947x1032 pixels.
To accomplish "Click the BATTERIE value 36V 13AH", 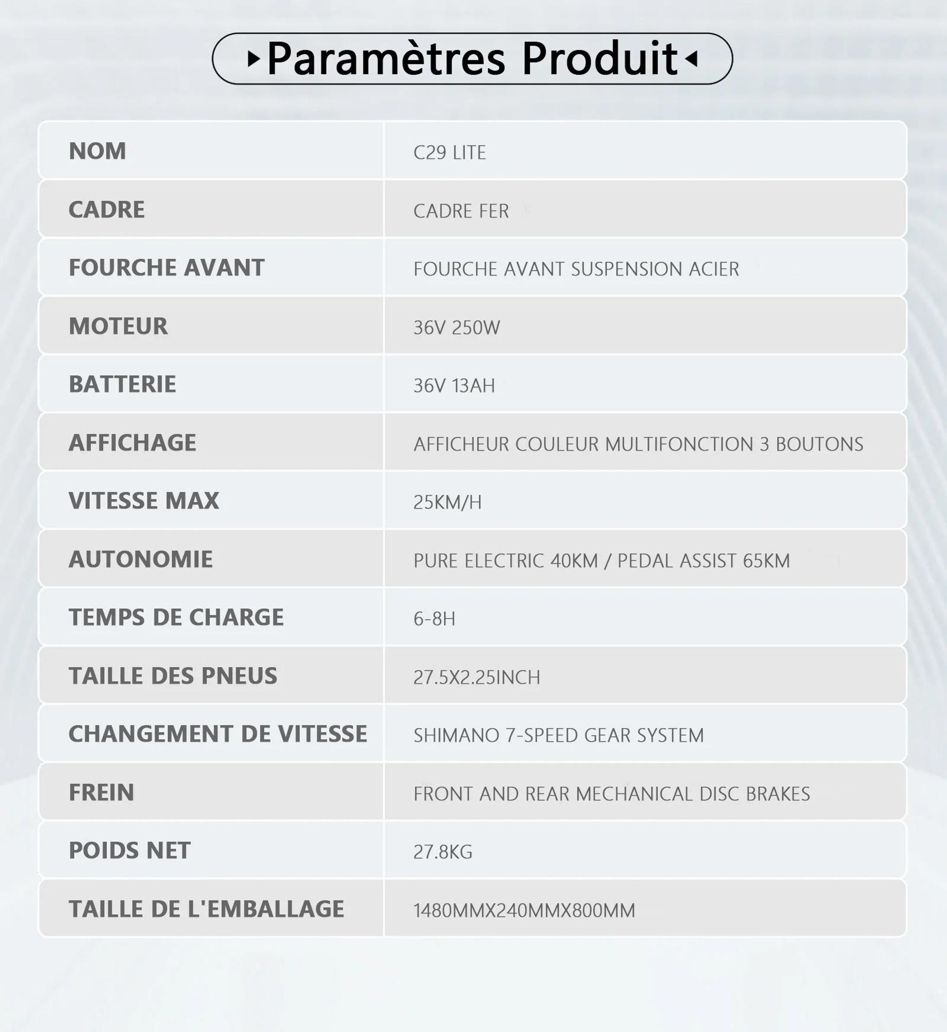I will (x=454, y=386).
